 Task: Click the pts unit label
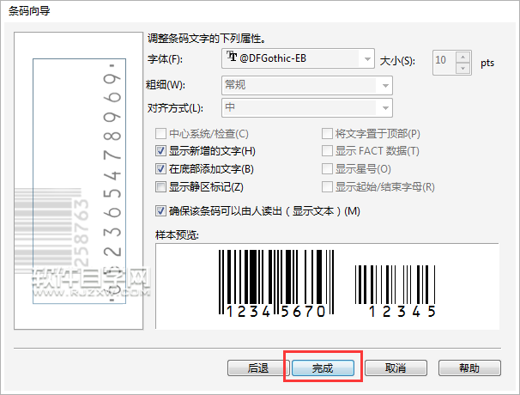tap(487, 63)
